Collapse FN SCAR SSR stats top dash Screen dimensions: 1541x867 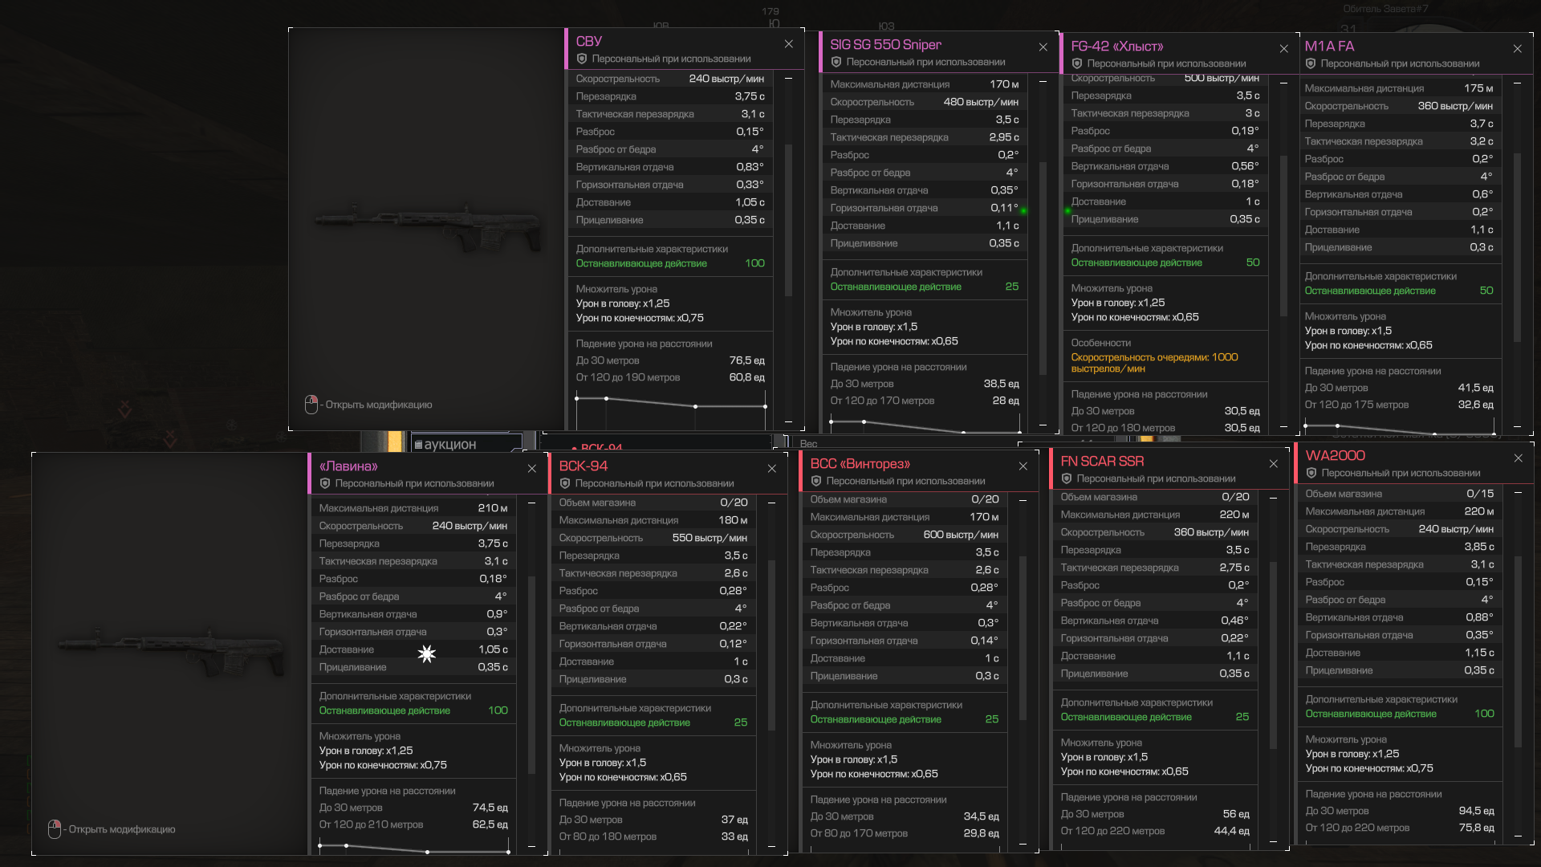[x=1274, y=499]
